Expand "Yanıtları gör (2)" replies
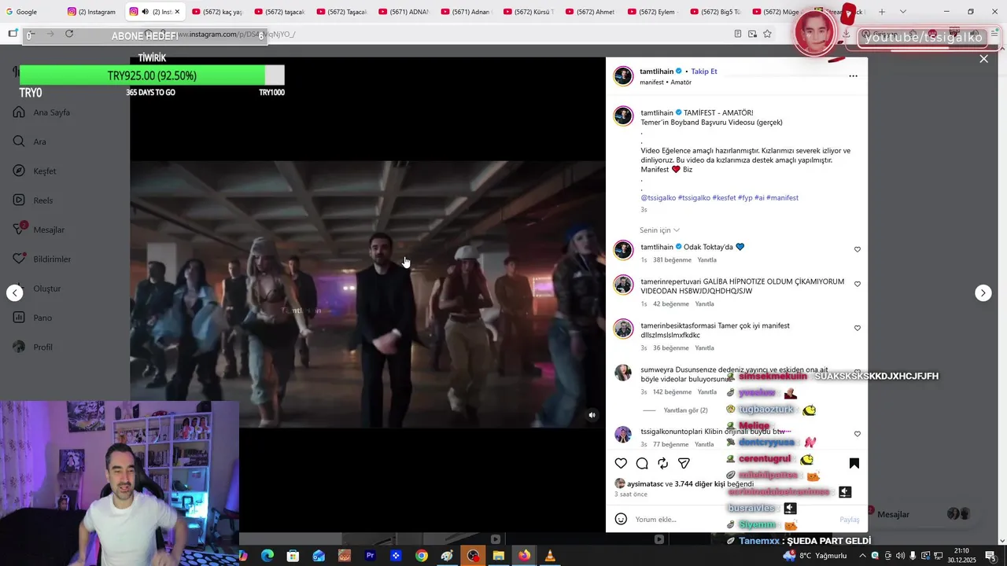 click(685, 410)
